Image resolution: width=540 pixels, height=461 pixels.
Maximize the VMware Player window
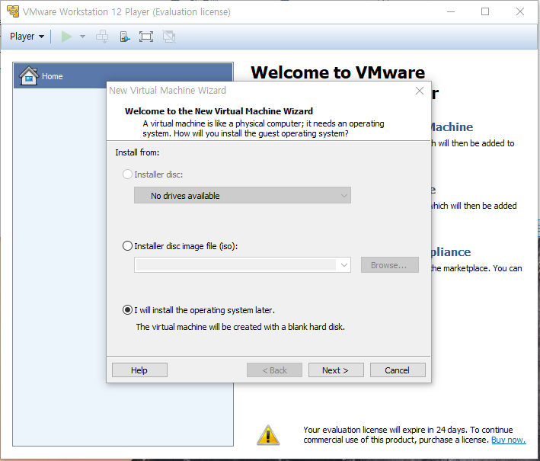coord(485,11)
